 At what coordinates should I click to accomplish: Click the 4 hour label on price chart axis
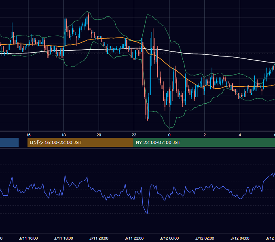240,135
